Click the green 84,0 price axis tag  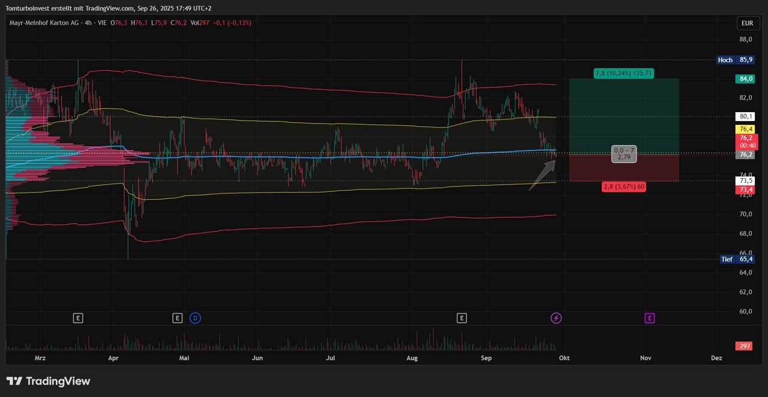coord(746,79)
